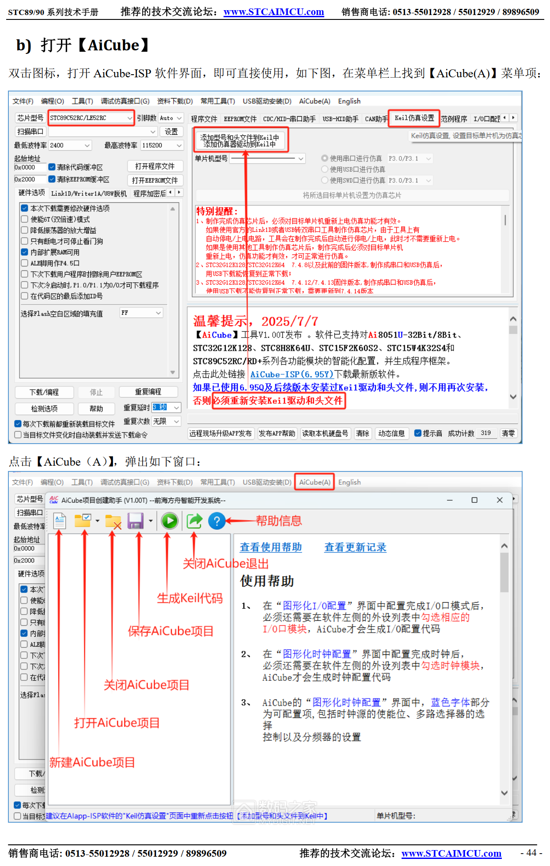The height and width of the screenshot is (866, 550).
Task: Enable 降低振荡器的放大增益 checkbox
Action: pyautogui.click(x=25, y=230)
